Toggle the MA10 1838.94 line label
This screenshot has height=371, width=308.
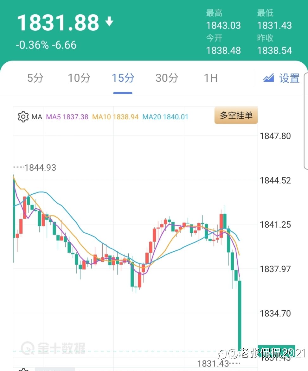[x=115, y=117]
